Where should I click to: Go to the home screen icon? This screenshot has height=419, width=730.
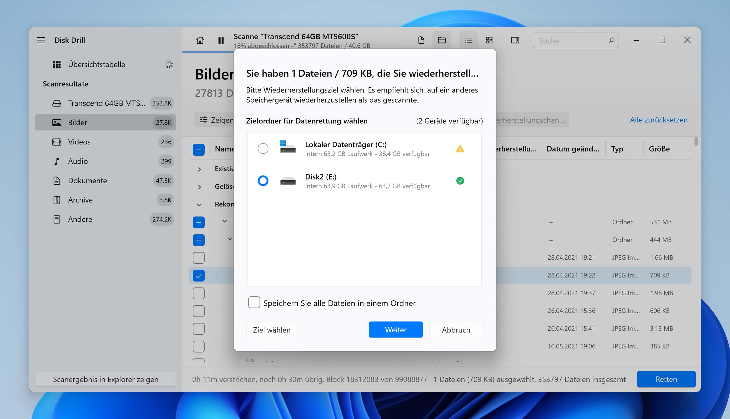200,40
